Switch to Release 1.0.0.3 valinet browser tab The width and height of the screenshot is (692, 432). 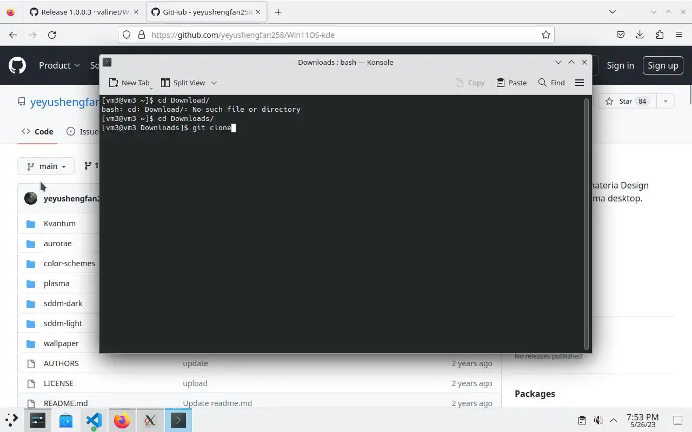pos(85,12)
